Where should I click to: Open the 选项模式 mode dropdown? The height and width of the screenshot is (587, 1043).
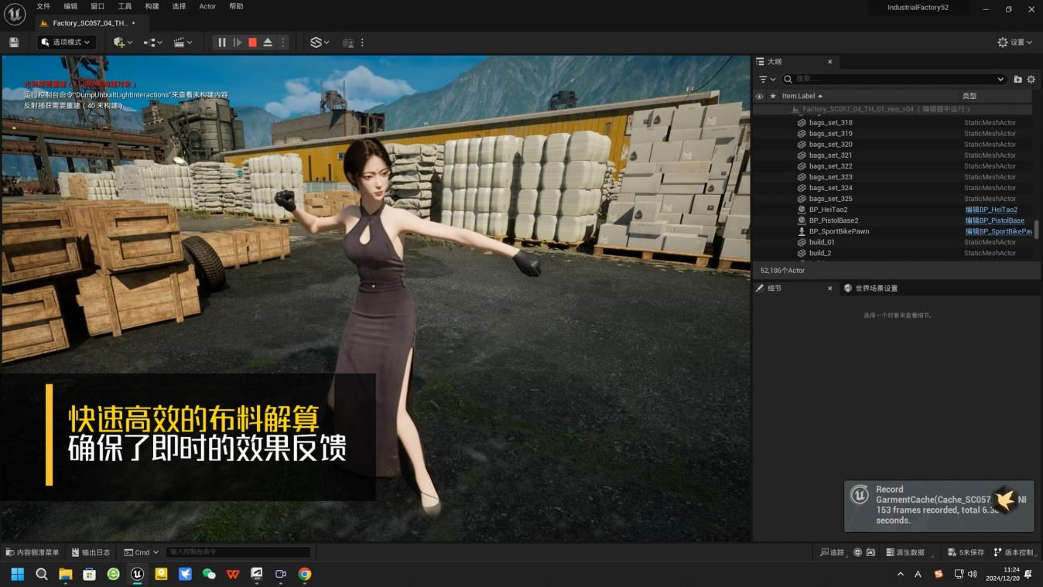[67, 43]
